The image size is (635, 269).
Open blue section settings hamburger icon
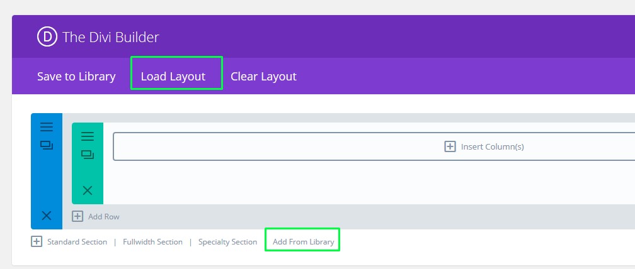47,127
